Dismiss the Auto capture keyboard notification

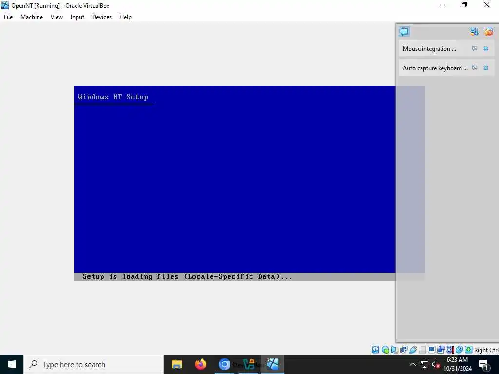pos(486,68)
